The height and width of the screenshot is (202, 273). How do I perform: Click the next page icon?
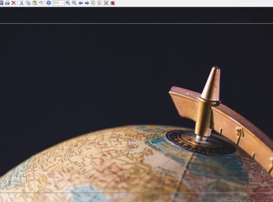[x=99, y=3]
